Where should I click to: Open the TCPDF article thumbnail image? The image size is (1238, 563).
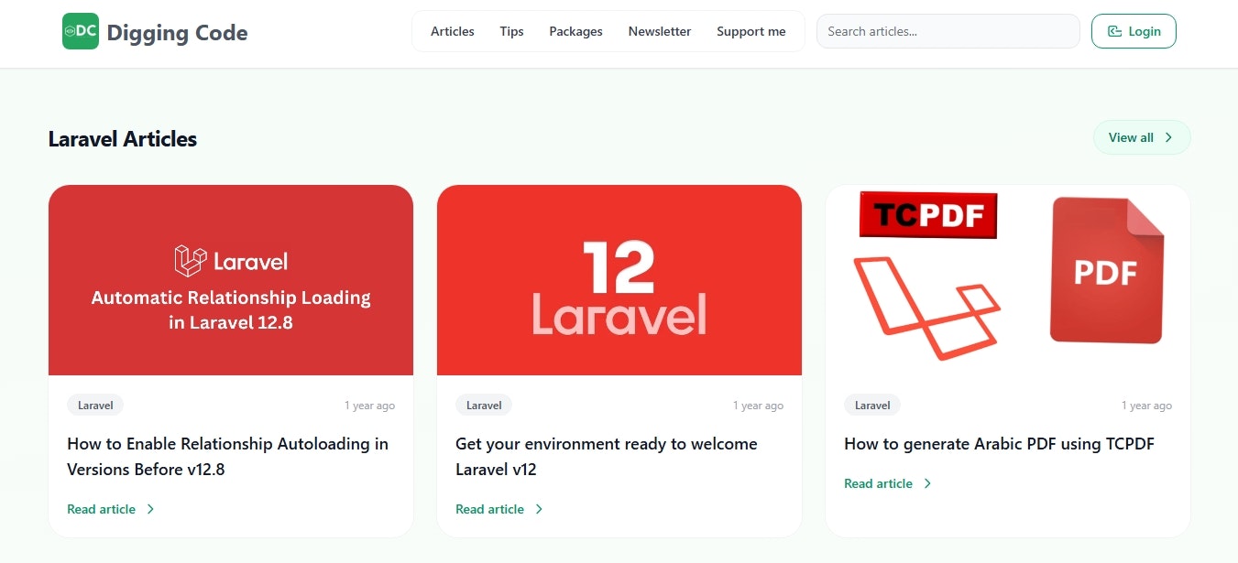coord(1008,280)
